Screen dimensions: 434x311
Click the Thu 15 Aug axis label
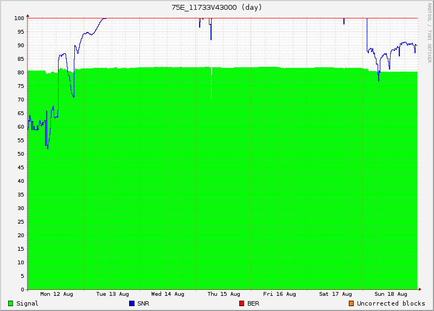point(224,294)
